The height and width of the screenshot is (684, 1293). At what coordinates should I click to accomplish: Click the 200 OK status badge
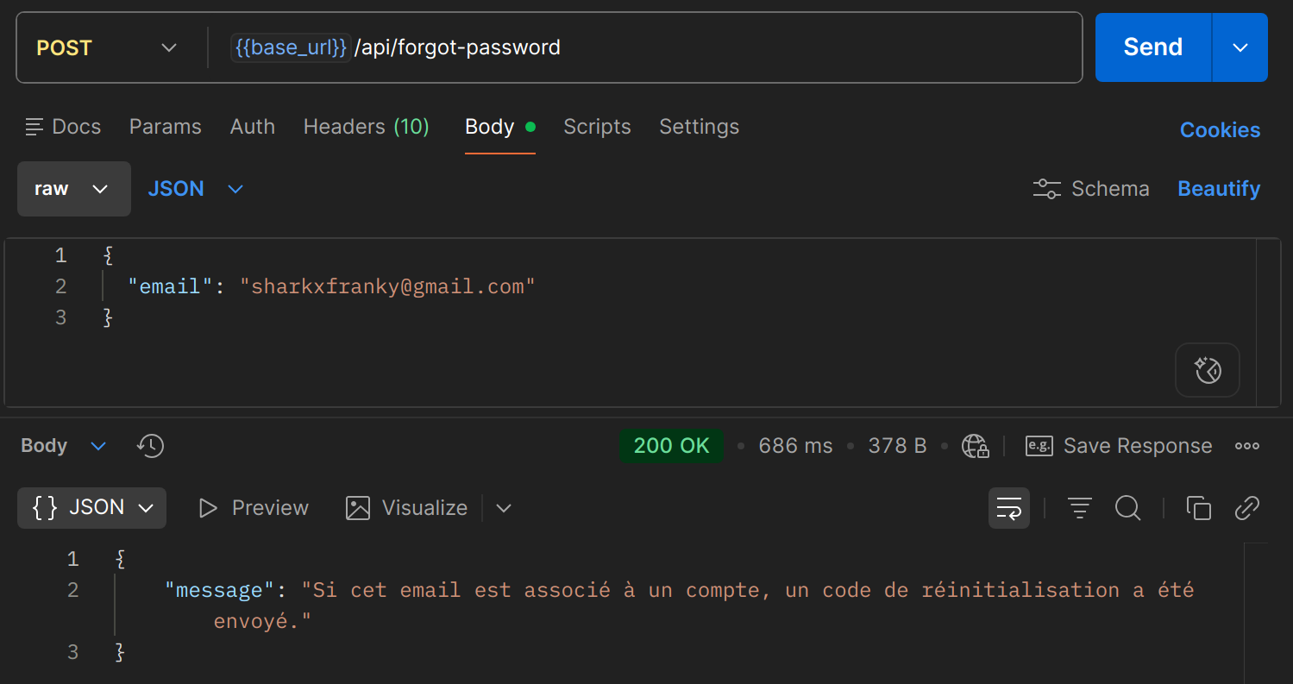pyautogui.click(x=671, y=446)
